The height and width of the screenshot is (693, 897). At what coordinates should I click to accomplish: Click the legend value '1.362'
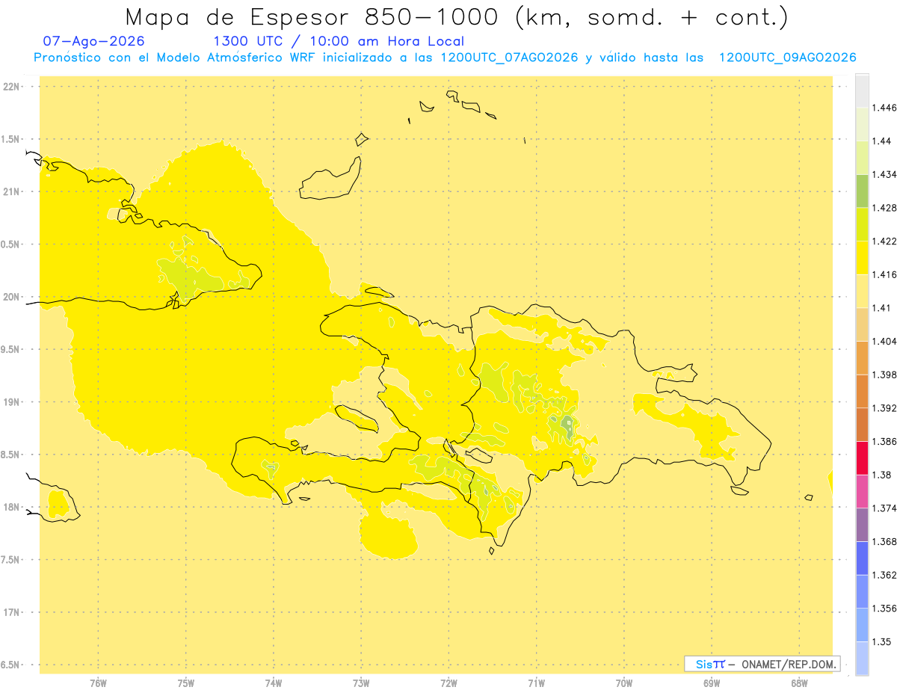884,575
